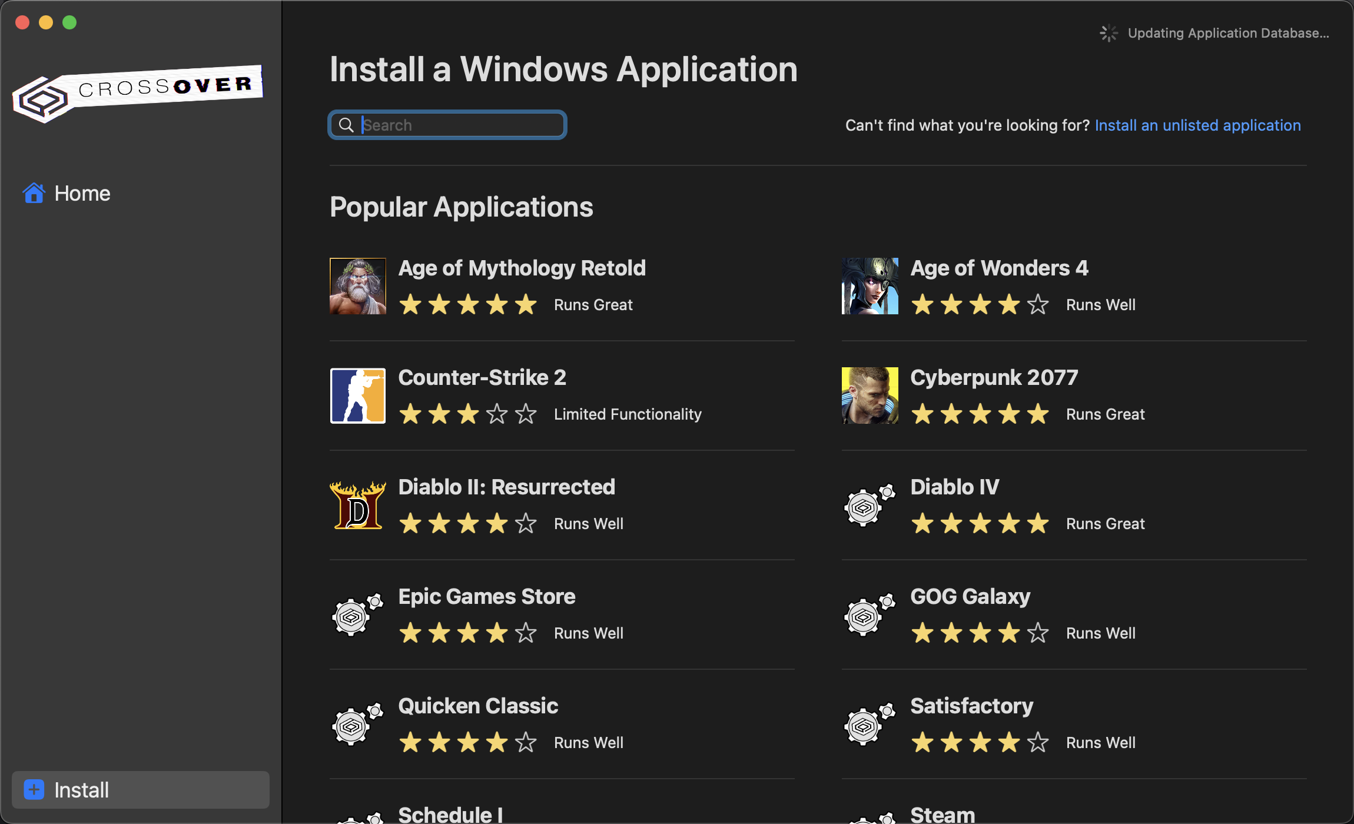Click Runs Well label for Satisfactory

1101,743
